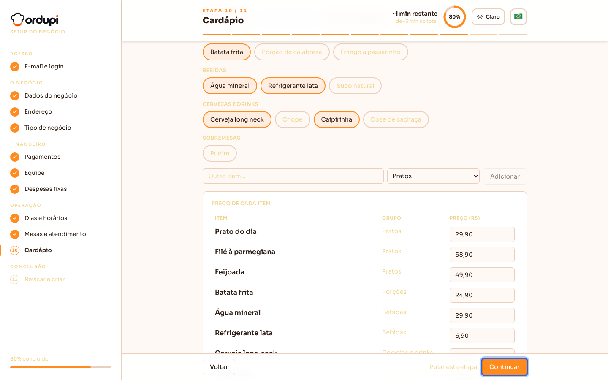Click the checkmark icon beside Tipo de negócio
608x380 pixels.
(x=15, y=128)
